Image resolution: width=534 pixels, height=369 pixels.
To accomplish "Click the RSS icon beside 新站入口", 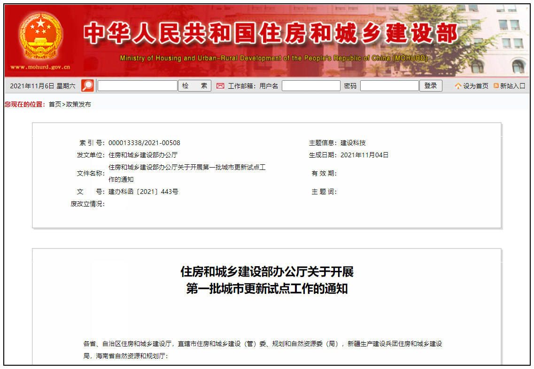I will click(496, 86).
